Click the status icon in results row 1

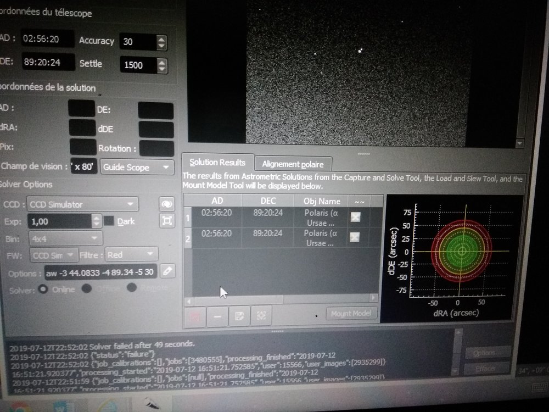(x=355, y=217)
